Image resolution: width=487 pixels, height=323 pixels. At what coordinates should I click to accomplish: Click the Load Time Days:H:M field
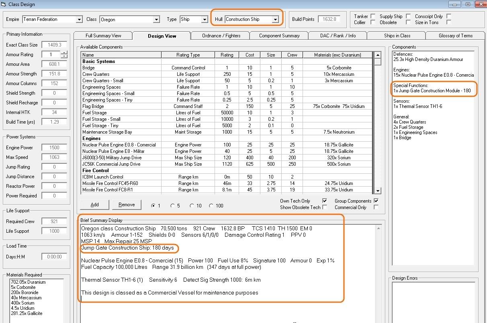tap(54, 257)
